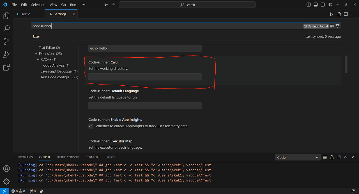Go forward with the navigation arrow
359x194 pixels.
click(113, 5)
